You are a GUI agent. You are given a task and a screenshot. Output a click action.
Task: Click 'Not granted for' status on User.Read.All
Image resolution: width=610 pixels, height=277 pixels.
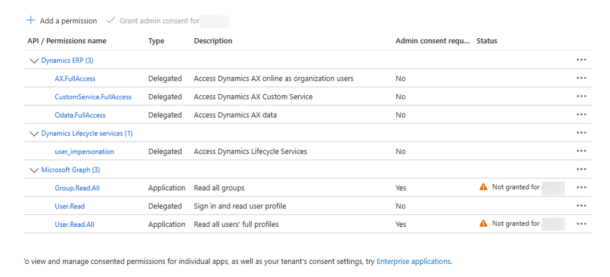coord(516,223)
